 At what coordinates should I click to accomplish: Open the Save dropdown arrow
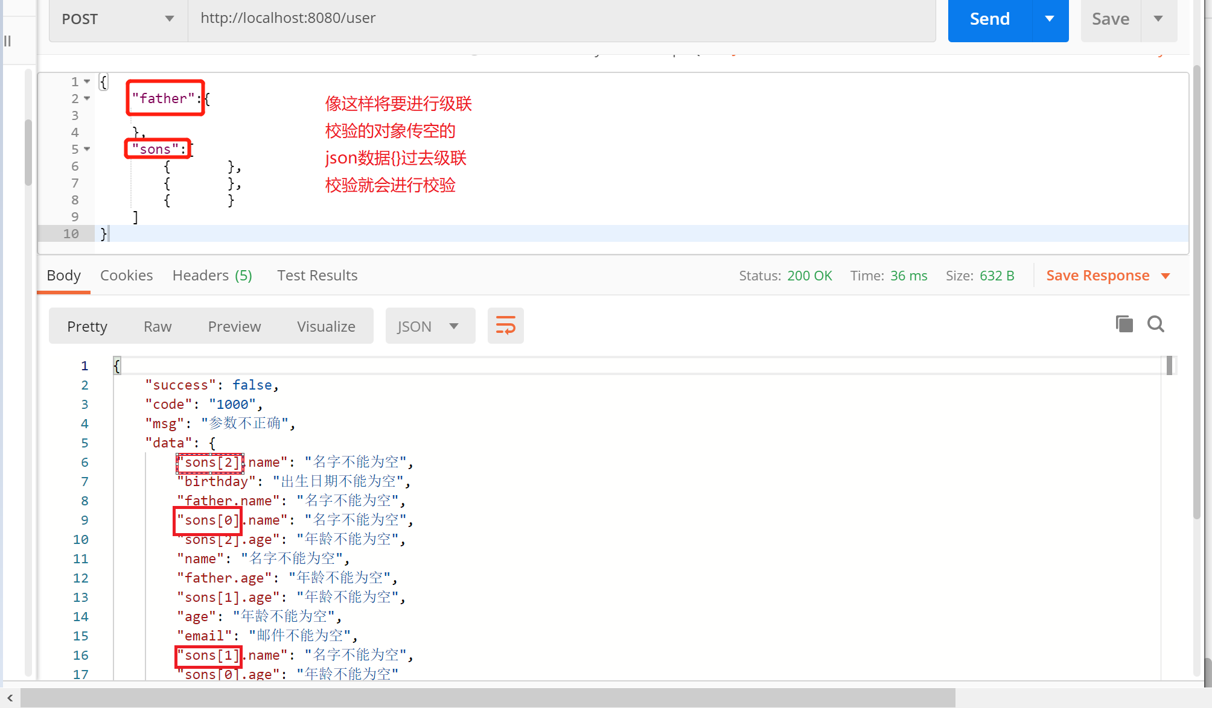[1158, 19]
